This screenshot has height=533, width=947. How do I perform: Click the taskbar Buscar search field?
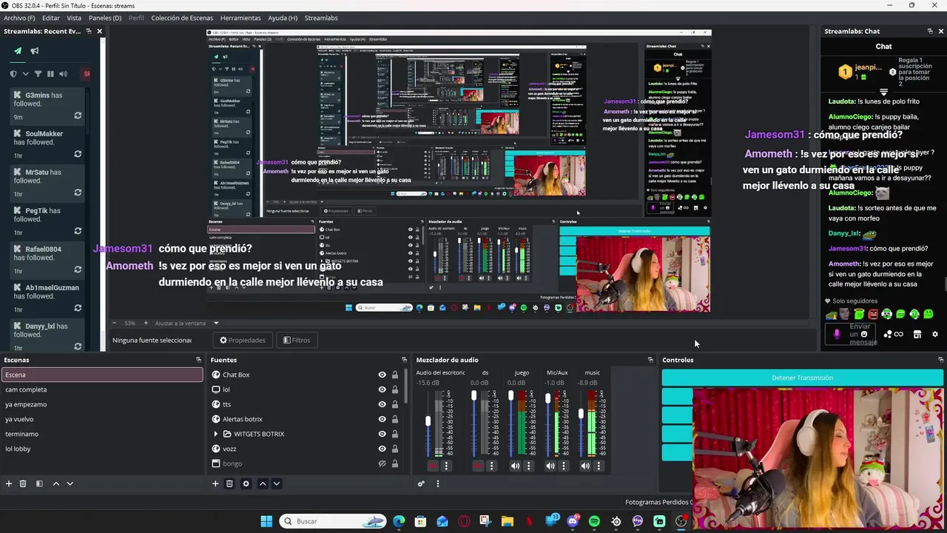pos(333,521)
